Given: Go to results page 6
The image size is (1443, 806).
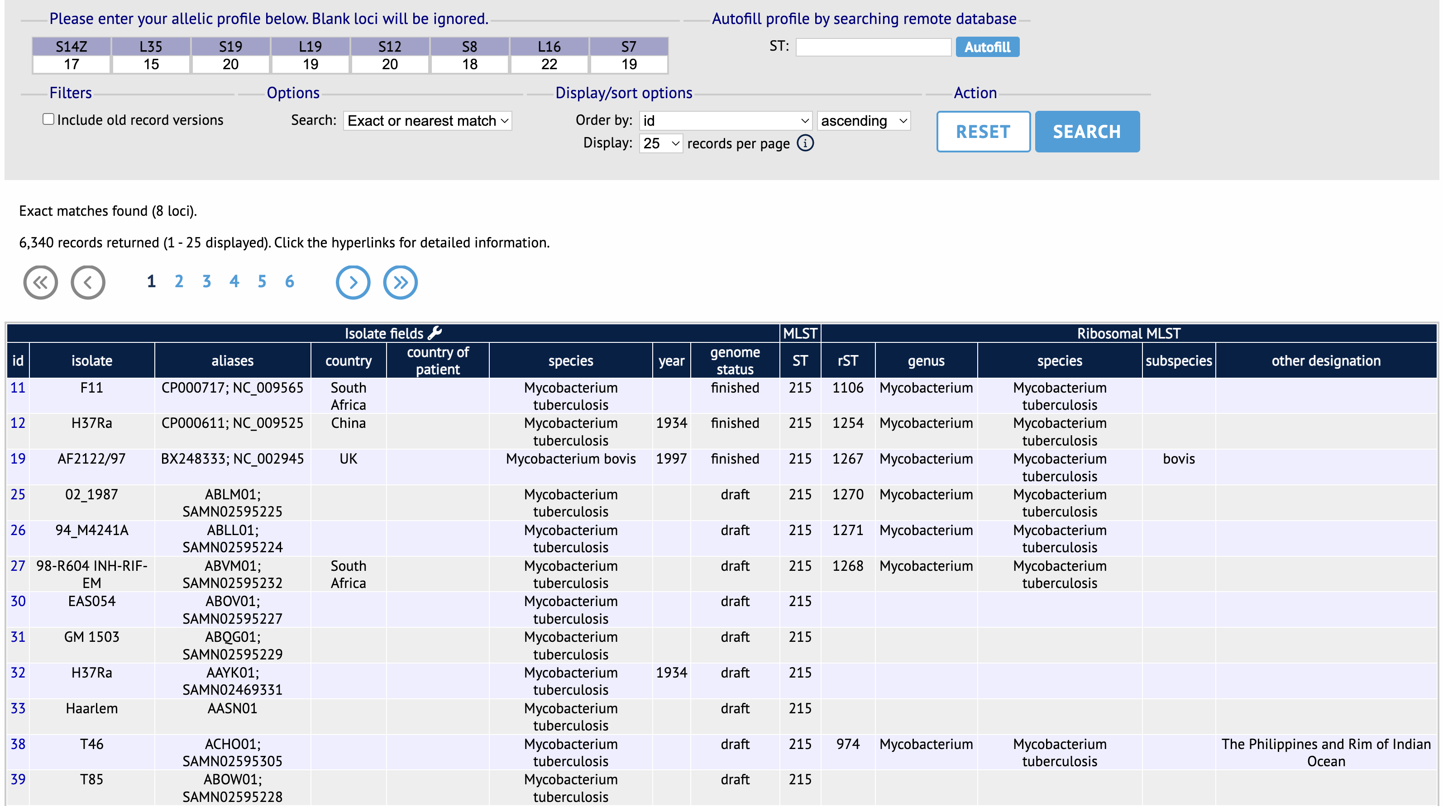Looking at the screenshot, I should (290, 281).
